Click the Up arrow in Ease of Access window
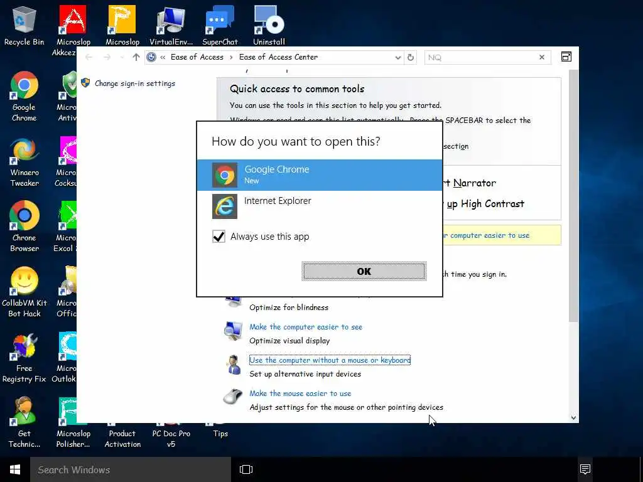The image size is (643, 482). [x=136, y=57]
